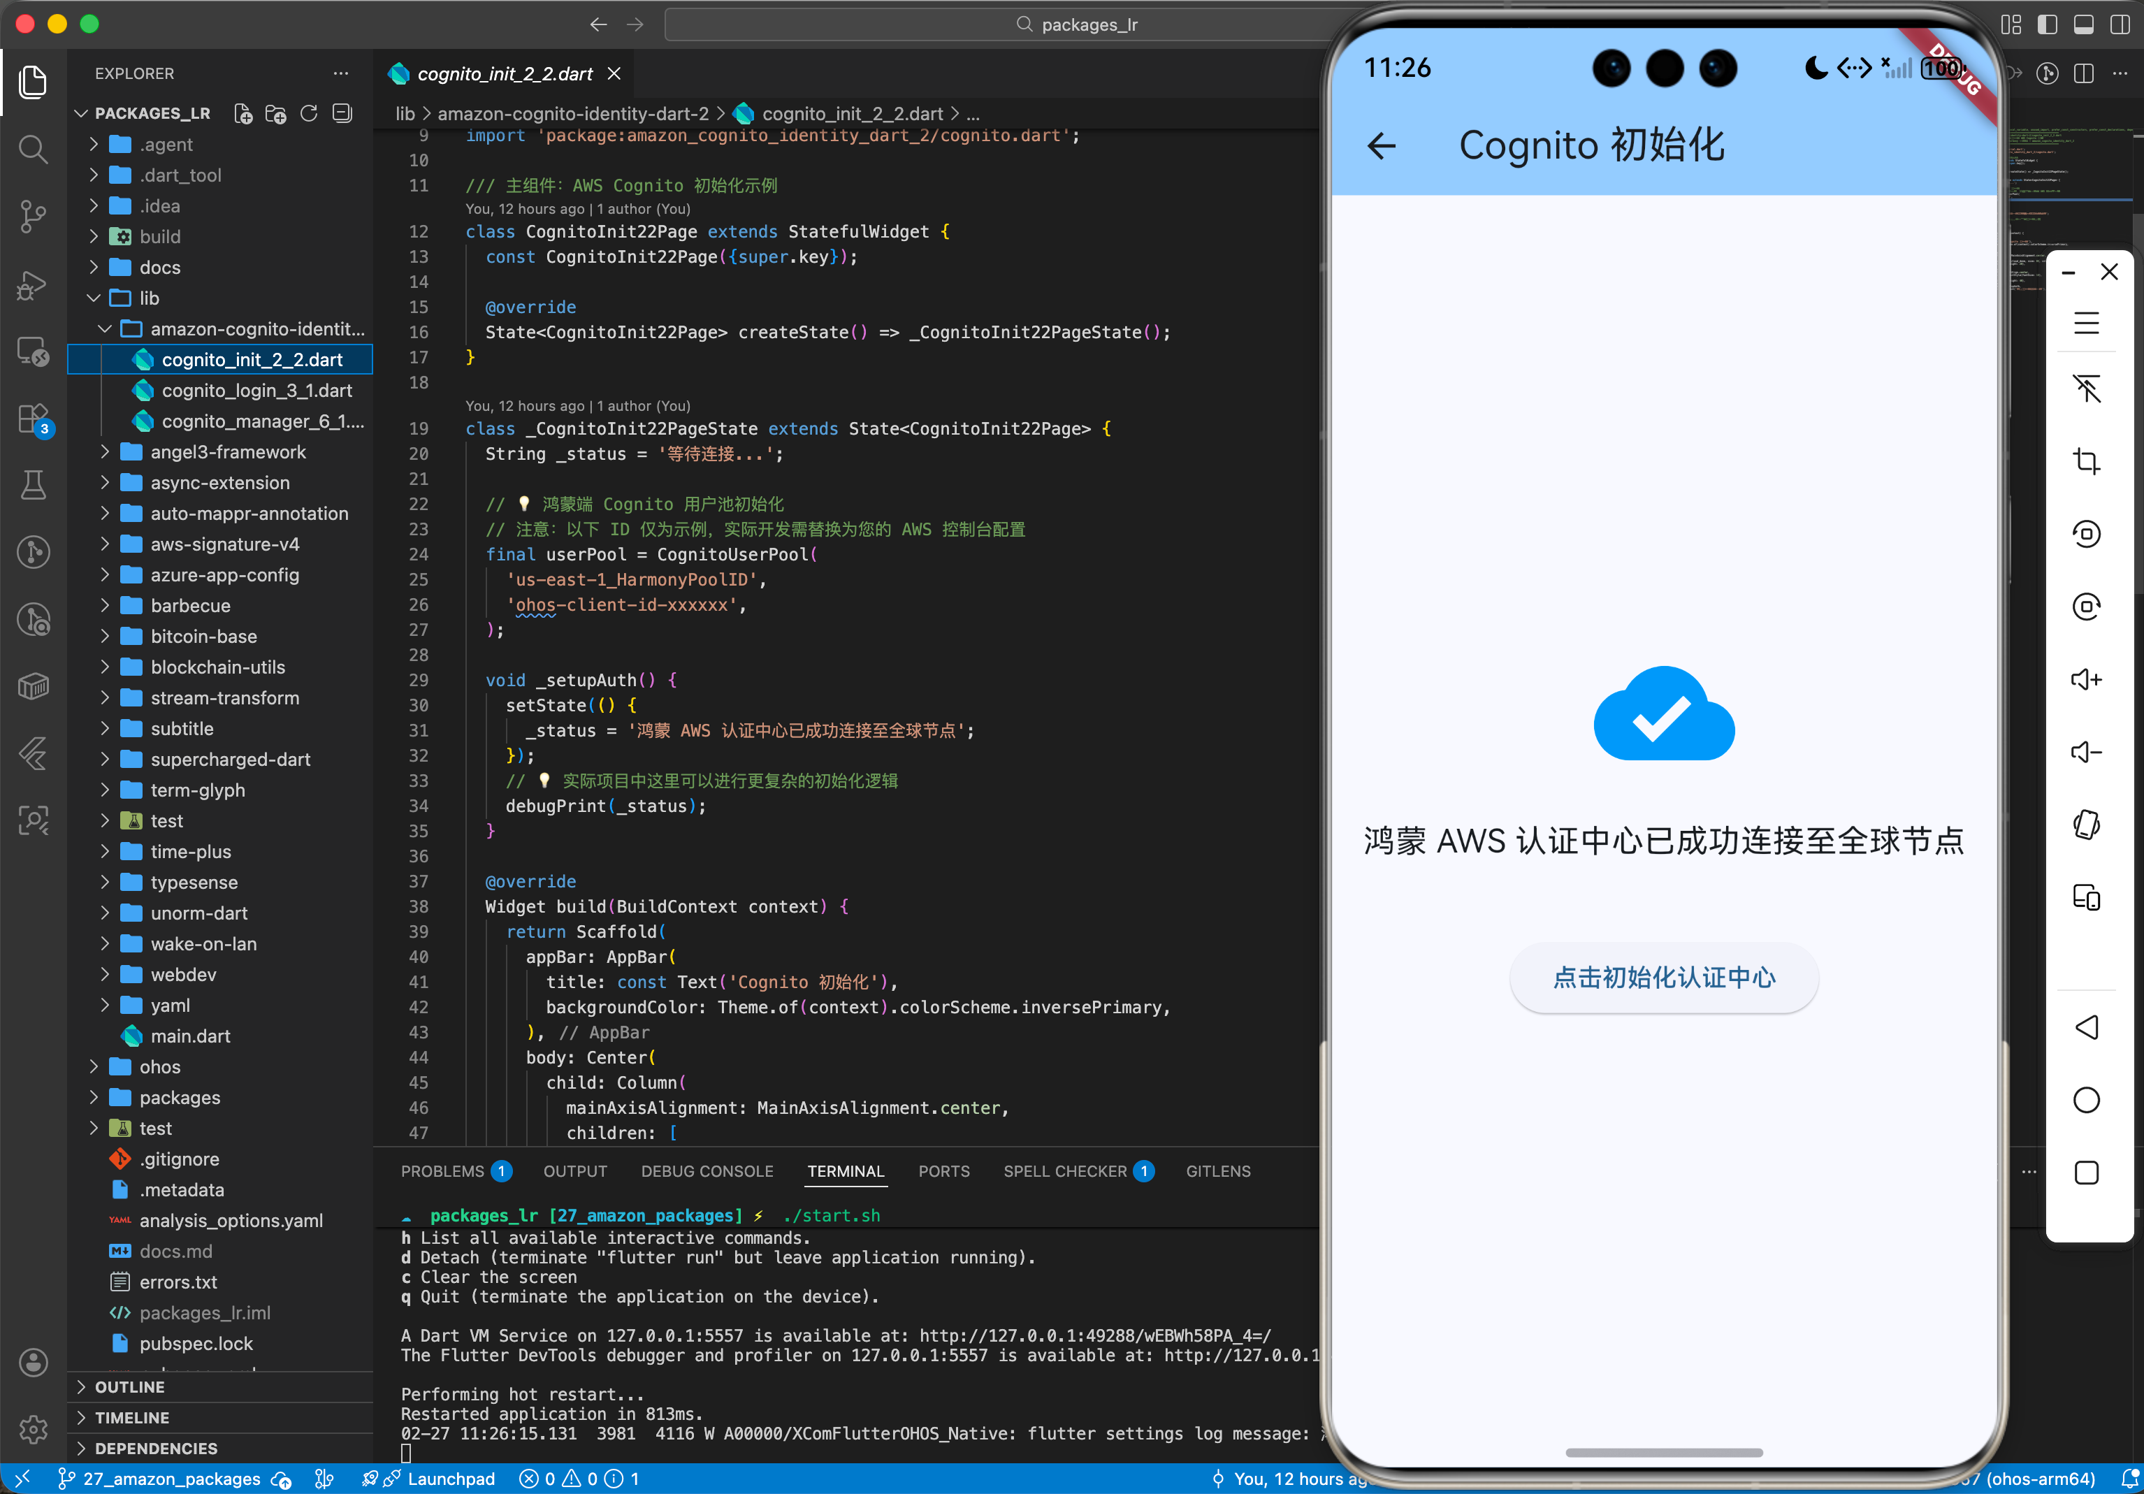This screenshot has width=2144, height=1494.
Task: Refresh the Explorer file tree
Action: click(x=309, y=114)
